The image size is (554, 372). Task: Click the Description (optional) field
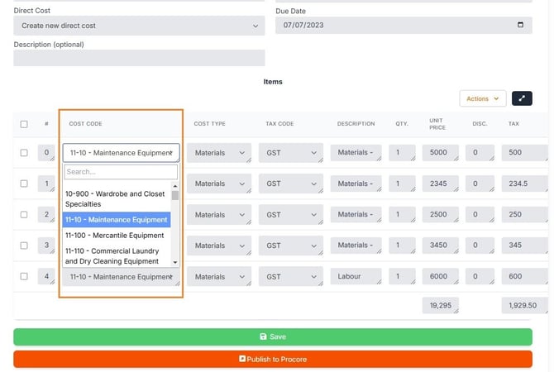(139, 58)
